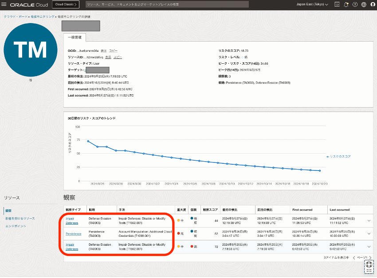
Task: Click the floating help lifebuoy widget
Action: [x=369, y=264]
